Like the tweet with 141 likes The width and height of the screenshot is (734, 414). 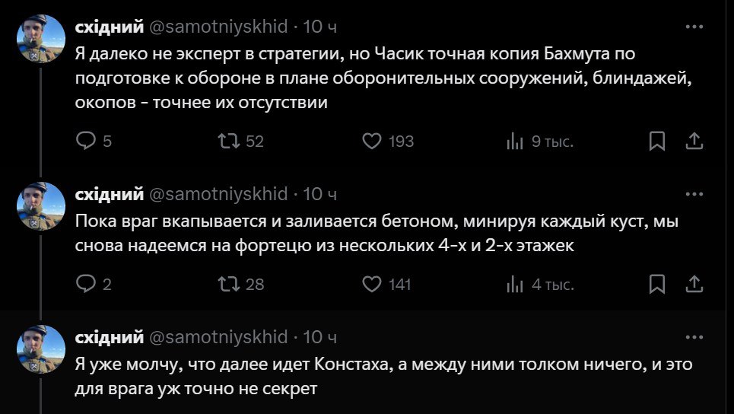point(371,285)
